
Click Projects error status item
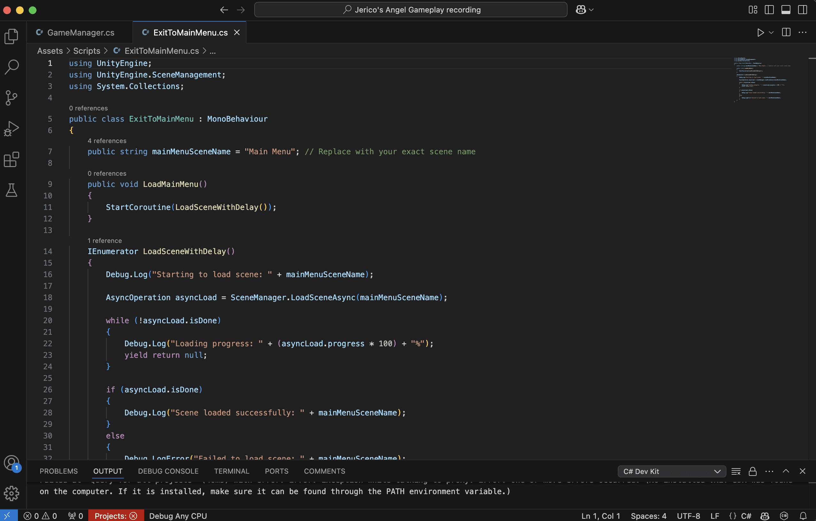coord(116,516)
